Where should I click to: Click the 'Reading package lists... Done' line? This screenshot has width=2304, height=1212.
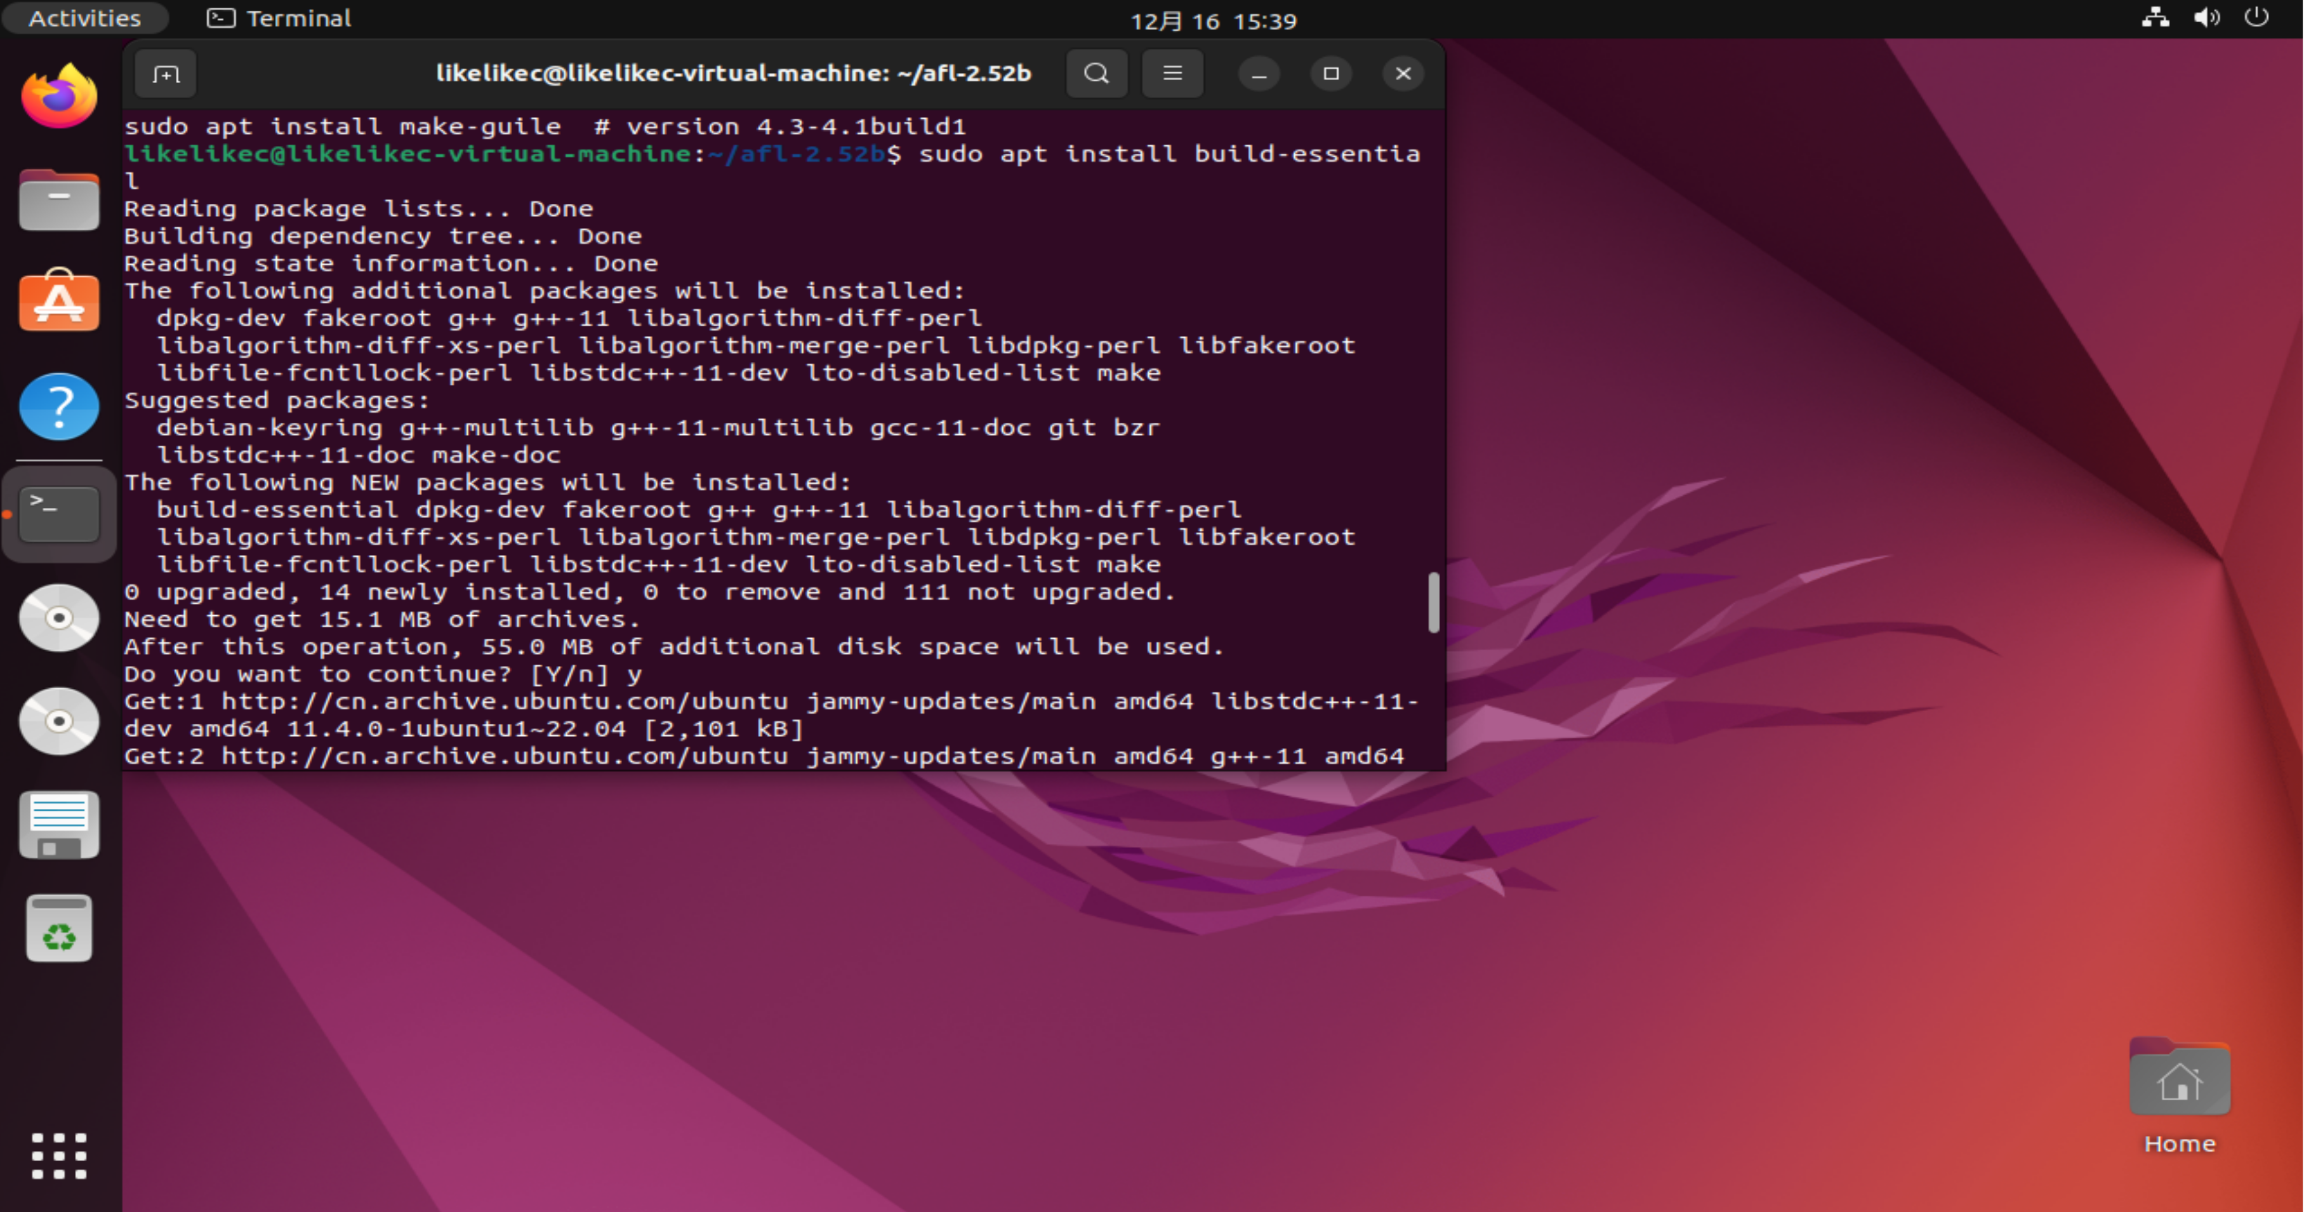[x=358, y=208]
